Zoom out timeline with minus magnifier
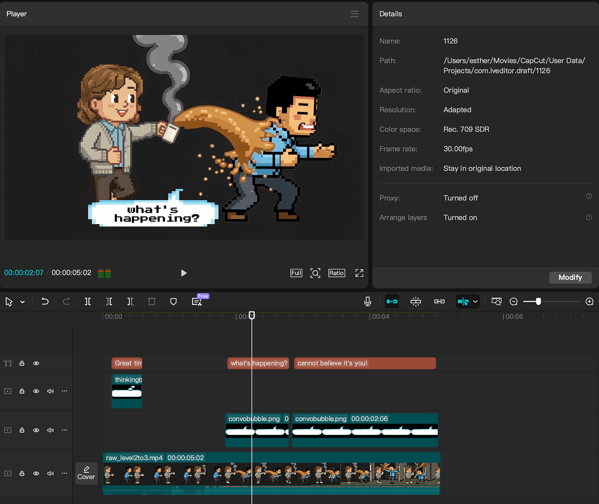Viewport: 599px width, 504px height. pos(513,301)
